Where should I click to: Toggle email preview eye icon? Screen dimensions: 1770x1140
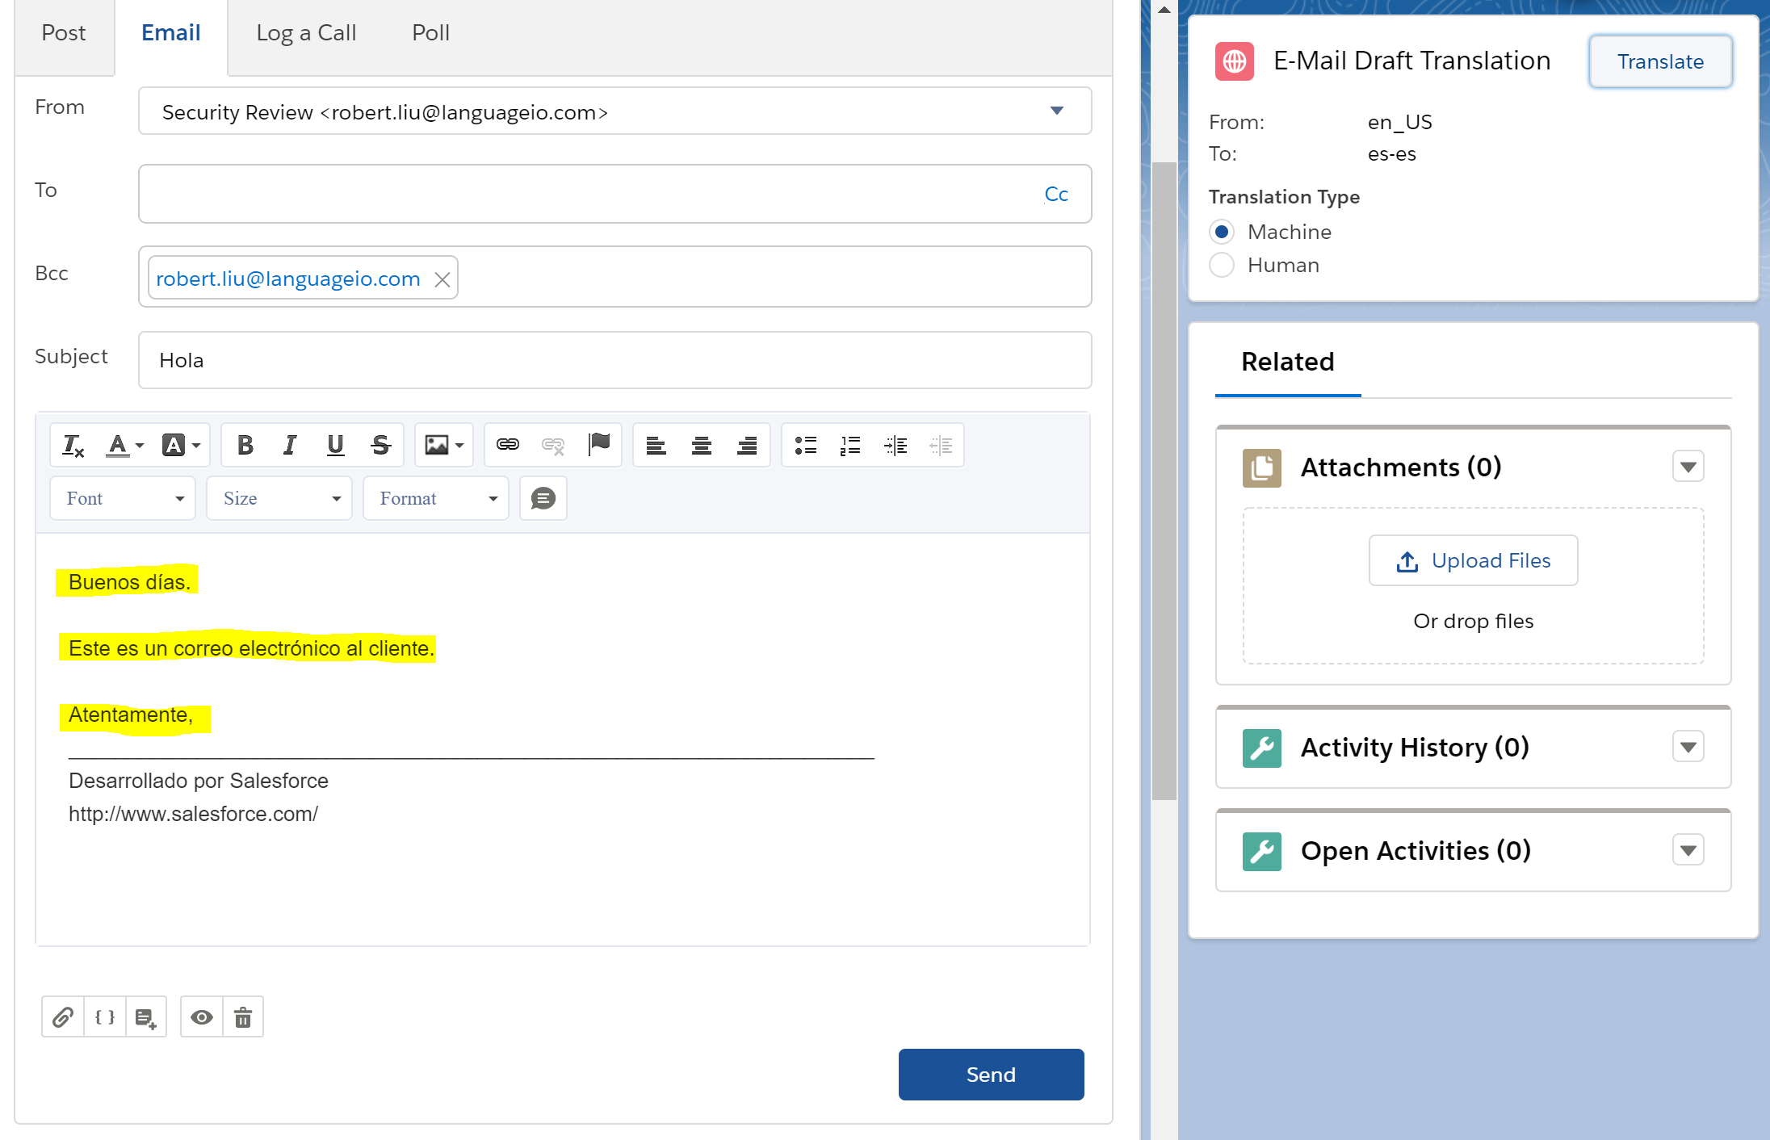click(x=202, y=1017)
